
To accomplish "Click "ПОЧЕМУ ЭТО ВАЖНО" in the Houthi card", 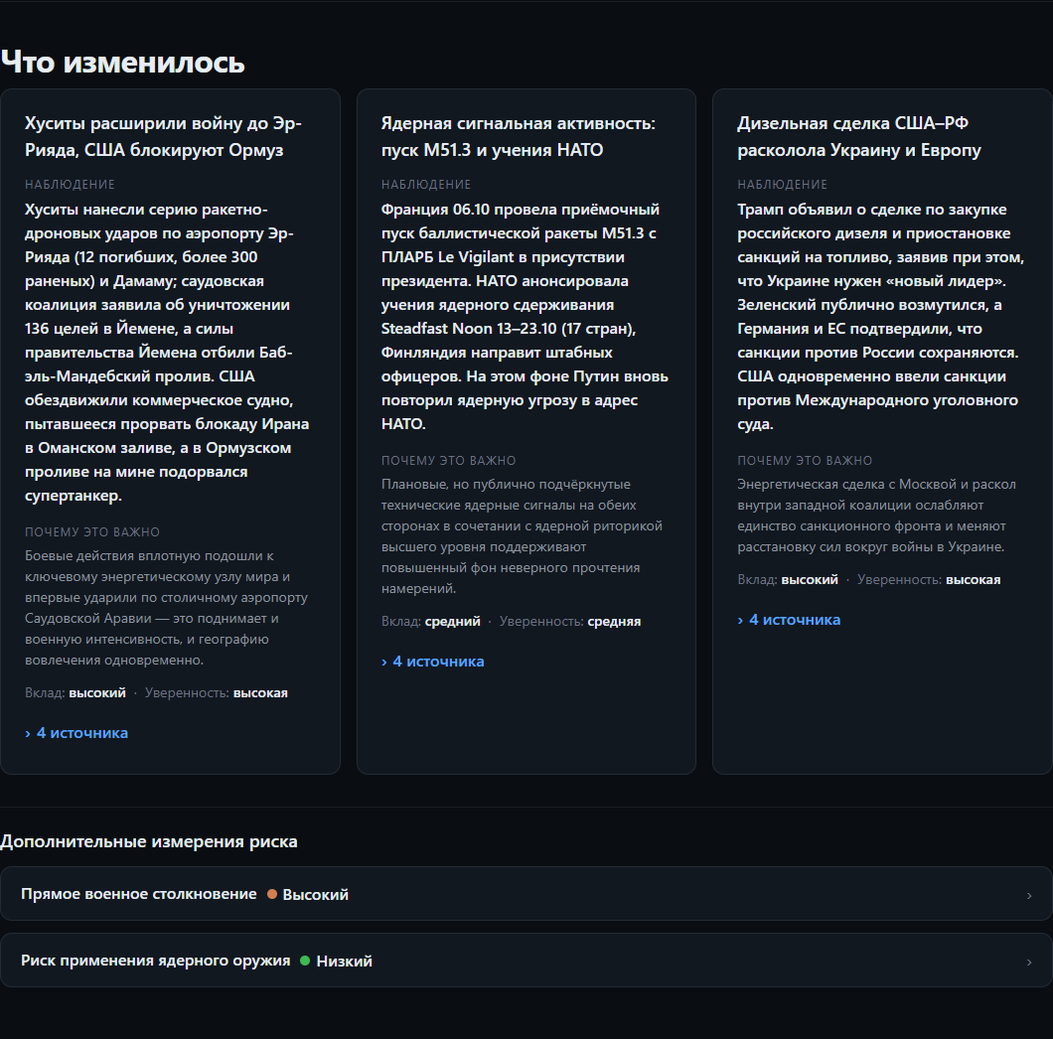I will tap(92, 532).
